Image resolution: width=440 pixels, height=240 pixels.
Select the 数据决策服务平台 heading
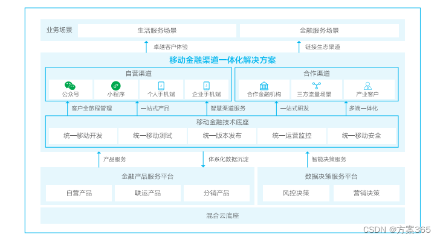331,177
